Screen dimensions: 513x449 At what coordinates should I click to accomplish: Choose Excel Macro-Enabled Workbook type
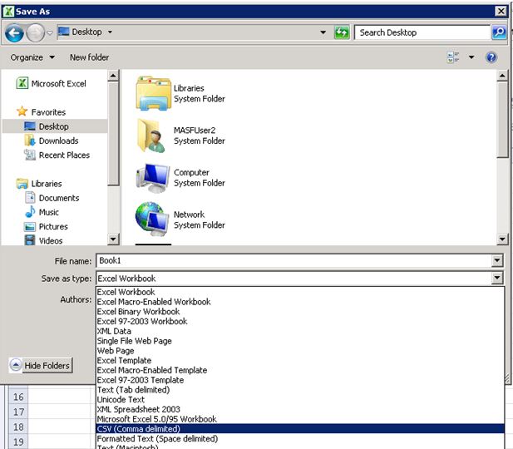point(300,302)
